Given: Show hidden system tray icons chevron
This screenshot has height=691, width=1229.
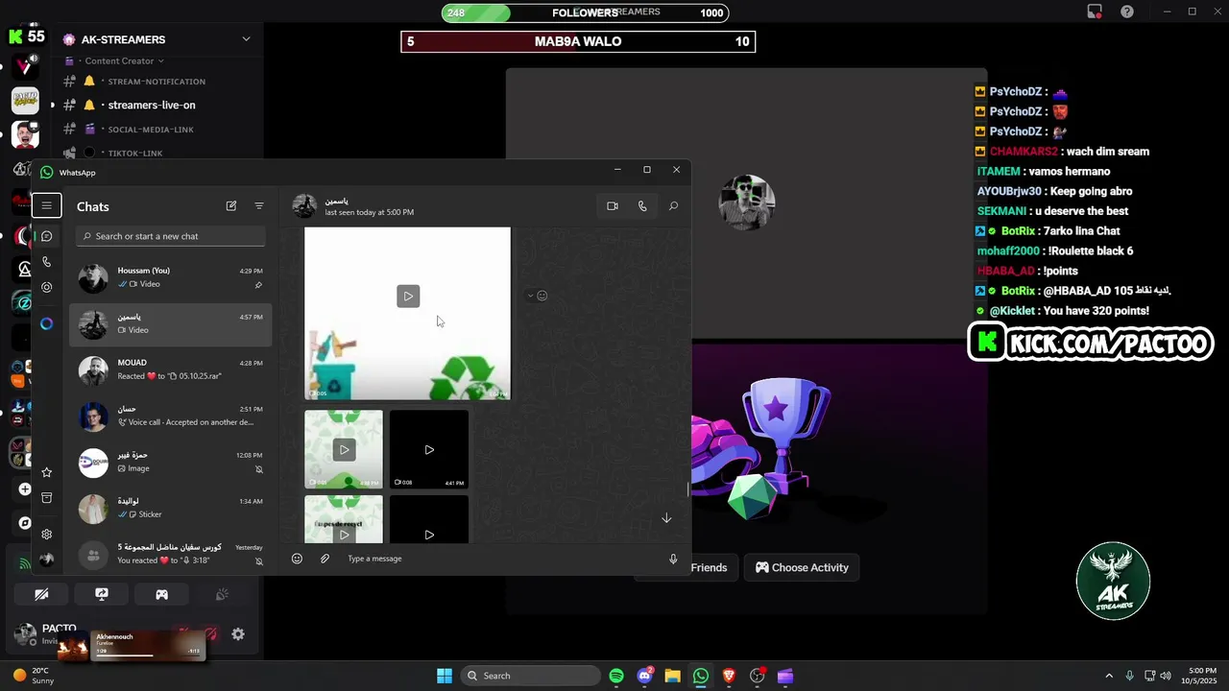Looking at the screenshot, I should click(1109, 676).
